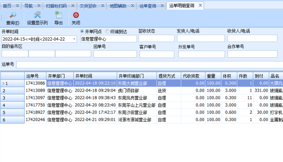Click the 虎门项目部 terminal department cell
The image size is (283, 162).
coord(137,91)
